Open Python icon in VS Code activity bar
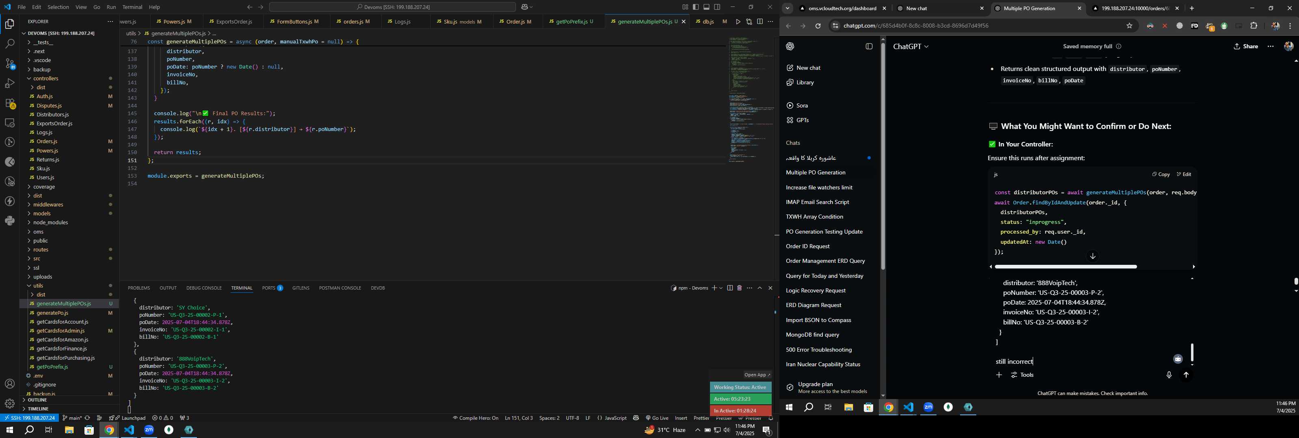Image resolution: width=1299 pixels, height=438 pixels. [x=10, y=221]
